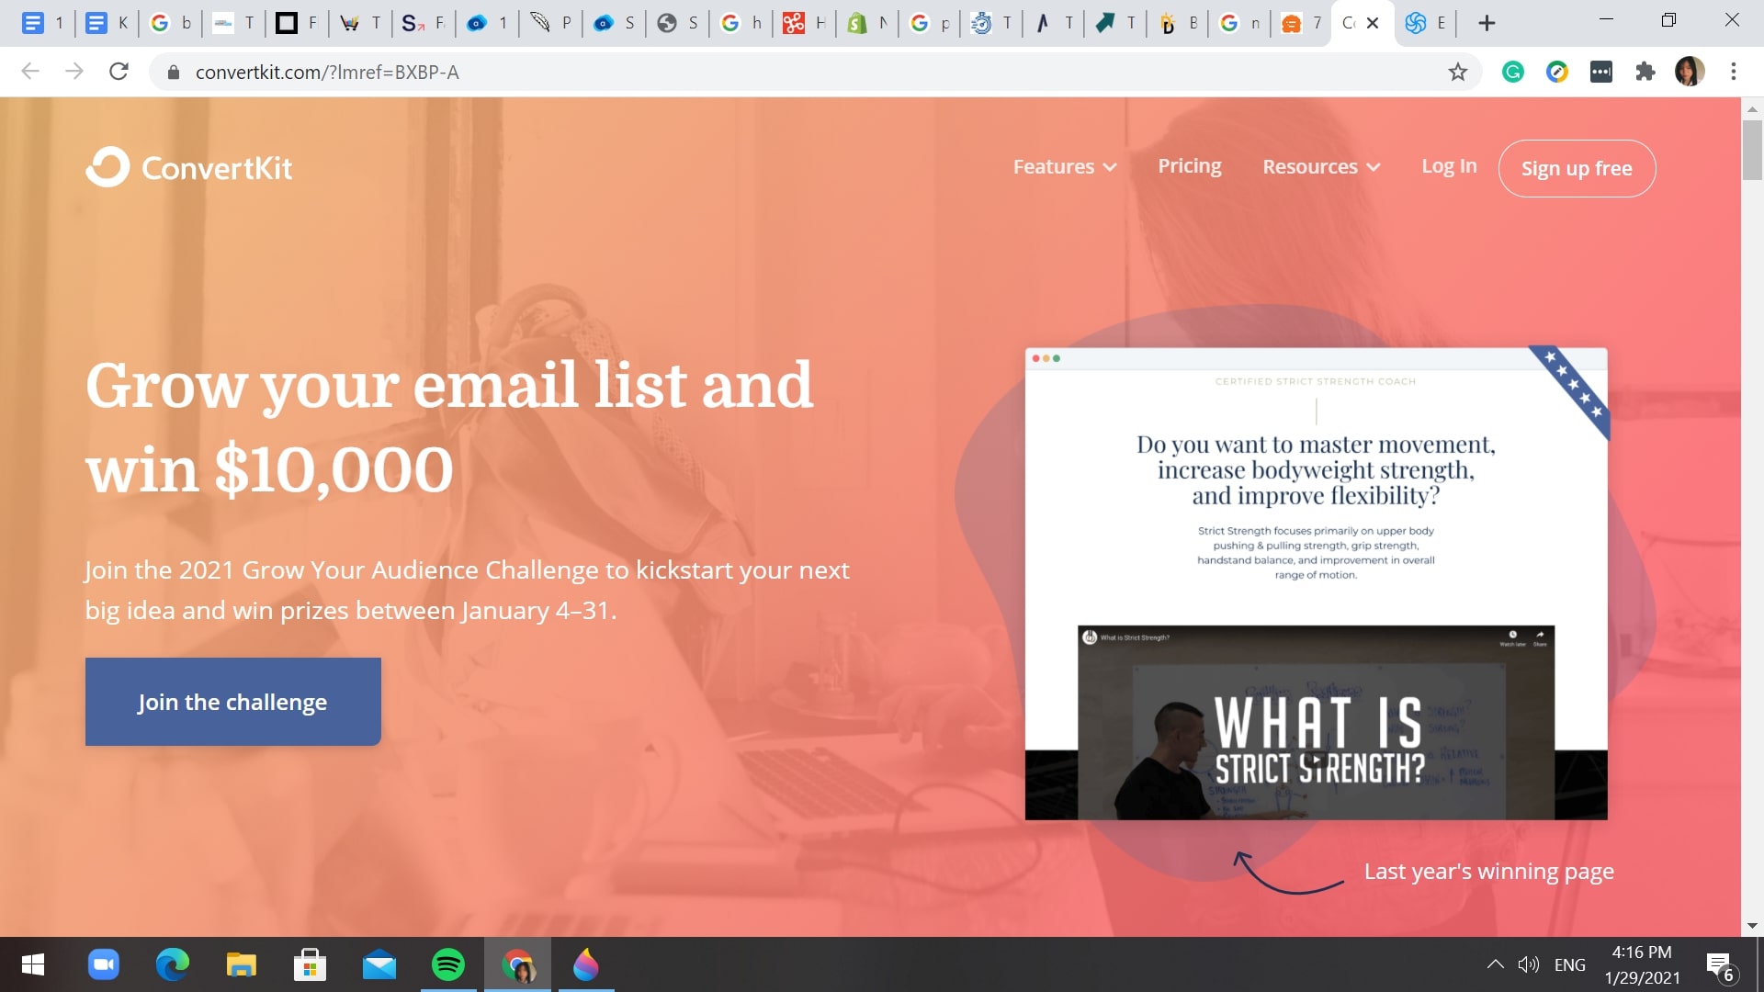
Task: Click the Pricing navigation menu item
Action: tap(1189, 166)
